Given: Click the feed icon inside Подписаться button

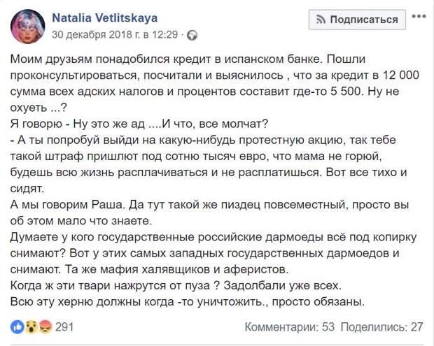Looking at the screenshot, I should click(321, 20).
